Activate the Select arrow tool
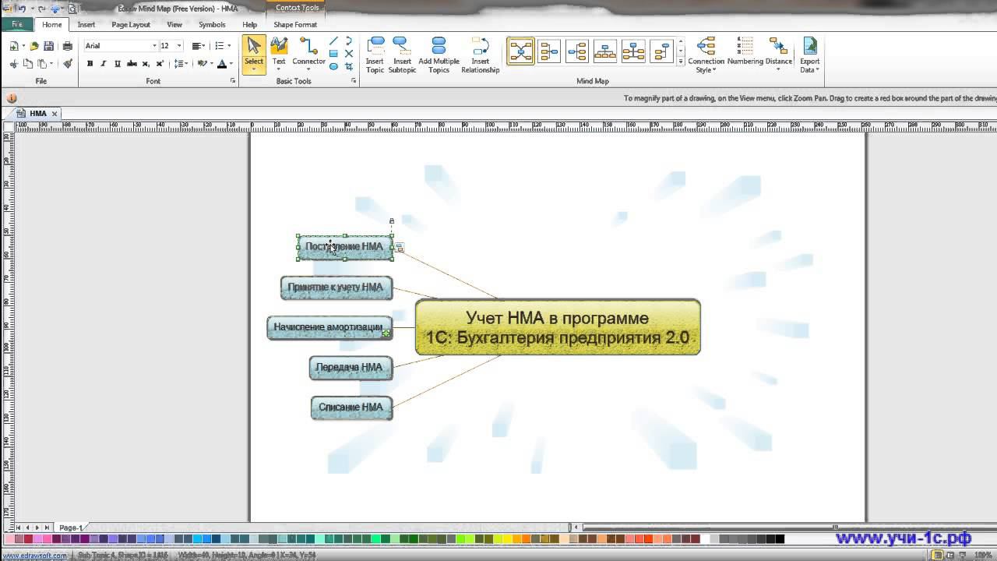 coord(254,54)
